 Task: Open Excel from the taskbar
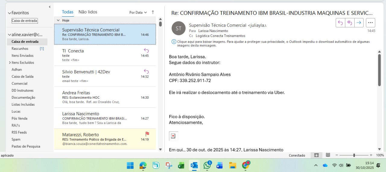click(x=181, y=165)
